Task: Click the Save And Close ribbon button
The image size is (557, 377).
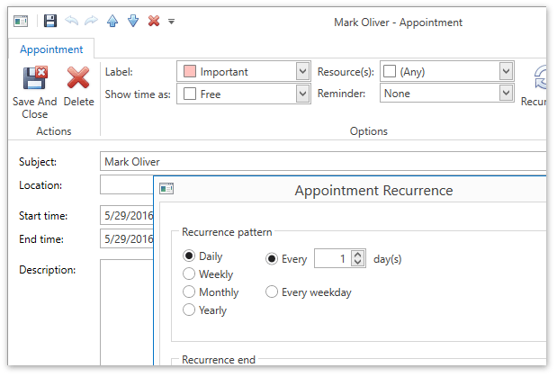Action: pos(36,93)
